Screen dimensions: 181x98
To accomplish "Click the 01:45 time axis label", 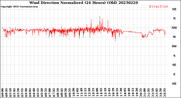I will point(14,93).
